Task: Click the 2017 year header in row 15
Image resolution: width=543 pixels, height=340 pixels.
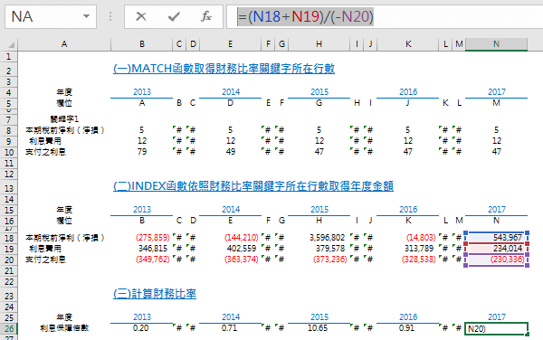Action: click(497, 210)
